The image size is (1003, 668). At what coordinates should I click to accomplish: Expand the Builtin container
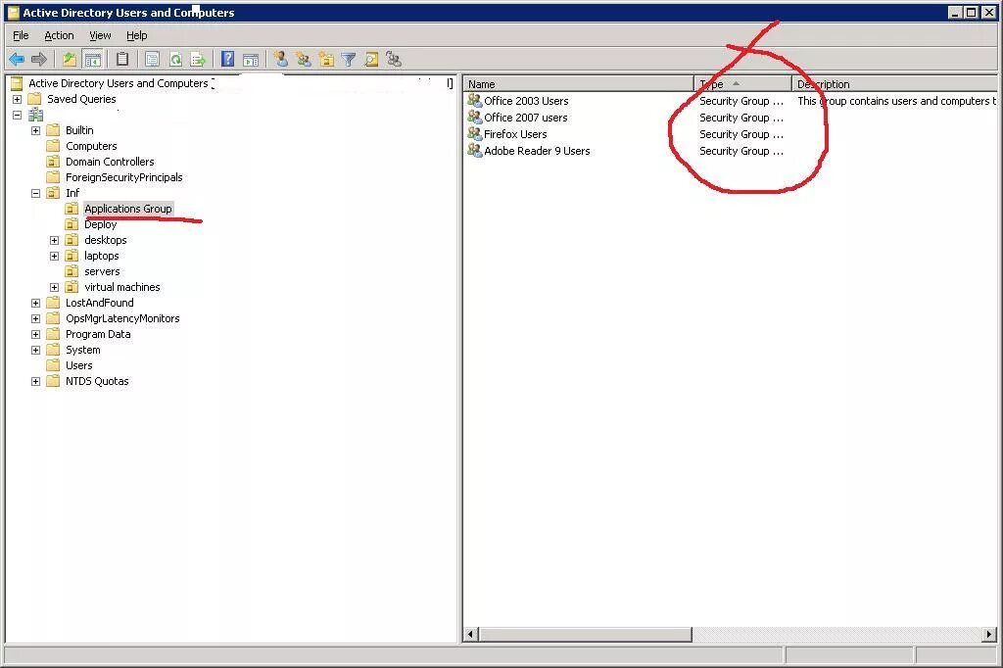[x=36, y=130]
